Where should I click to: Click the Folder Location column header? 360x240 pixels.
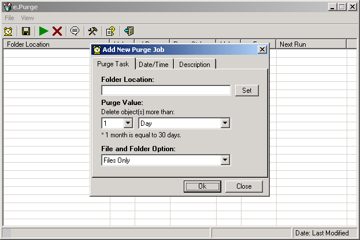pyautogui.click(x=56, y=44)
